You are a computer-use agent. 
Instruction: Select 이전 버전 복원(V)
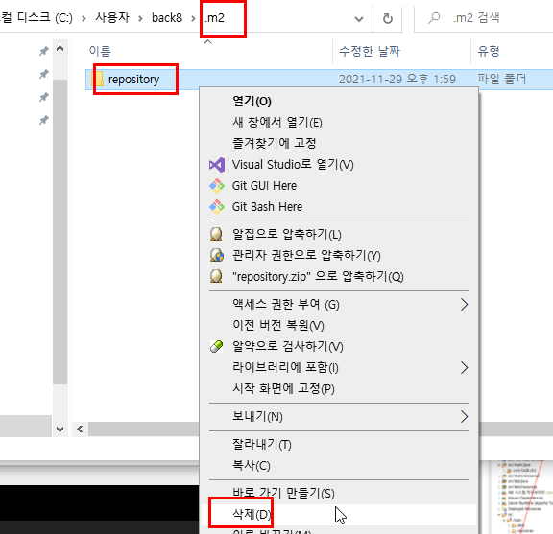(339, 325)
